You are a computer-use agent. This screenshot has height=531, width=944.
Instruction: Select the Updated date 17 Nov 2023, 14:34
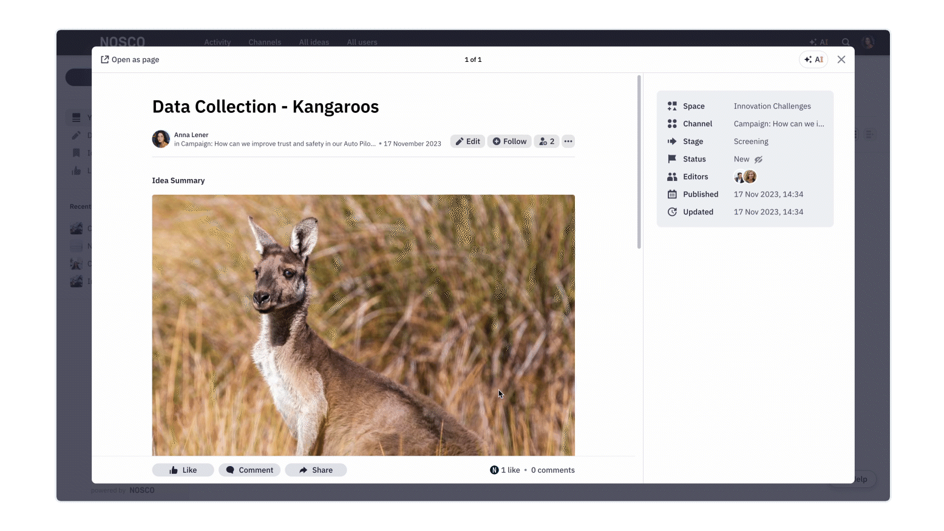(769, 212)
